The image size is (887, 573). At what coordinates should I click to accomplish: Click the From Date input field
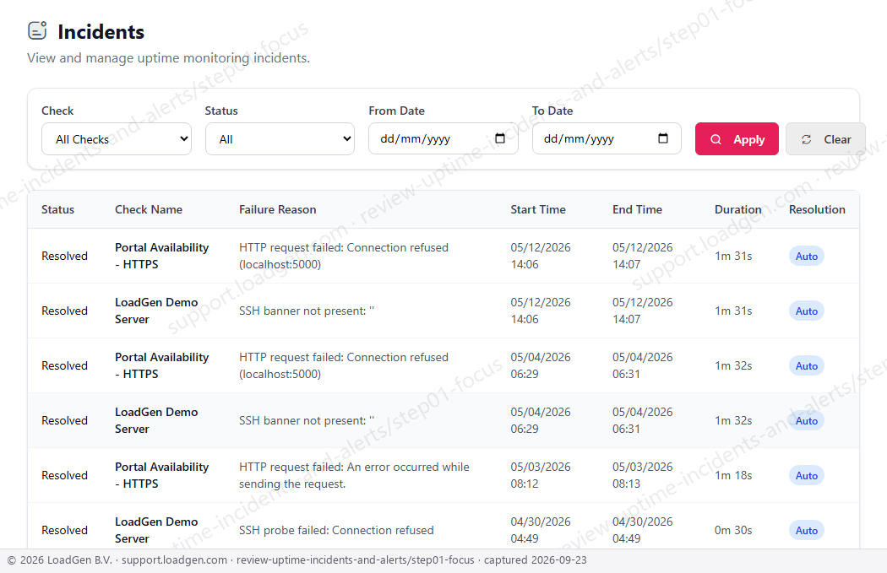(443, 138)
